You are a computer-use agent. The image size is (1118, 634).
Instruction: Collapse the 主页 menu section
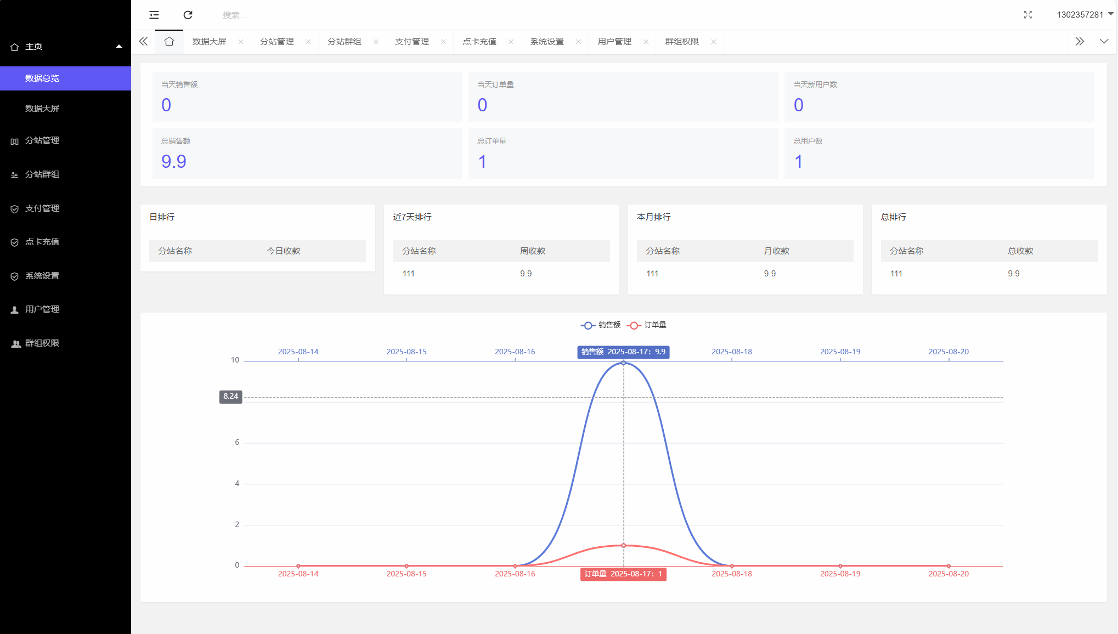click(118, 47)
